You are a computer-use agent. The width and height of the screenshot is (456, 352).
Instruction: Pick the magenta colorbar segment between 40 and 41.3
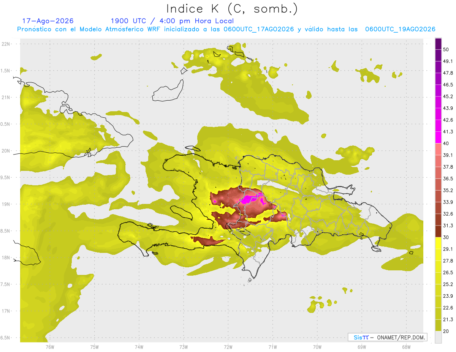click(438, 137)
